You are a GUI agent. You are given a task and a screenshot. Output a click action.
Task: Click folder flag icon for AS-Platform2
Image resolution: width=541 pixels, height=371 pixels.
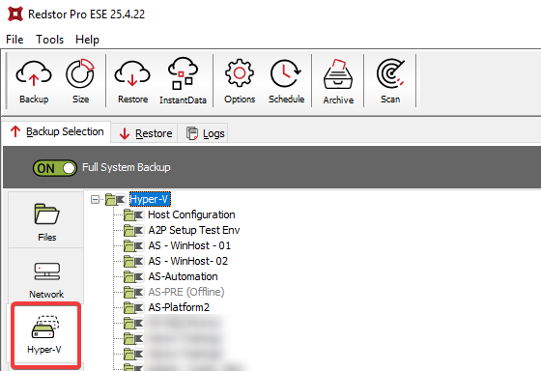(134, 307)
